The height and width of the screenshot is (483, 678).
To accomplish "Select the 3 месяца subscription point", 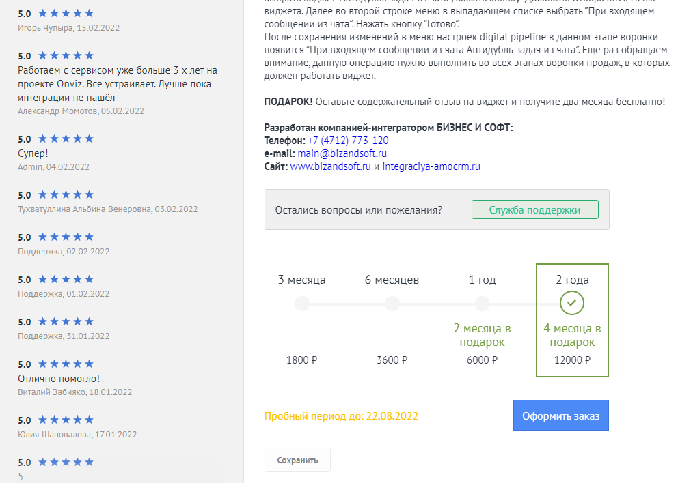I will (x=302, y=304).
